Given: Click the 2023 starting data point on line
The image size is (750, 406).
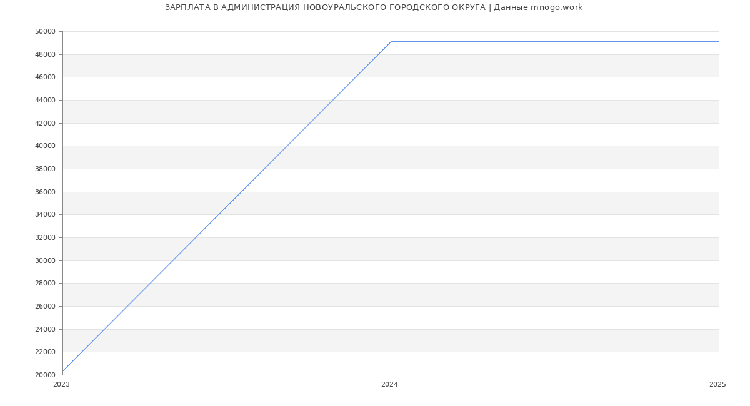Looking at the screenshot, I should coord(62,372).
